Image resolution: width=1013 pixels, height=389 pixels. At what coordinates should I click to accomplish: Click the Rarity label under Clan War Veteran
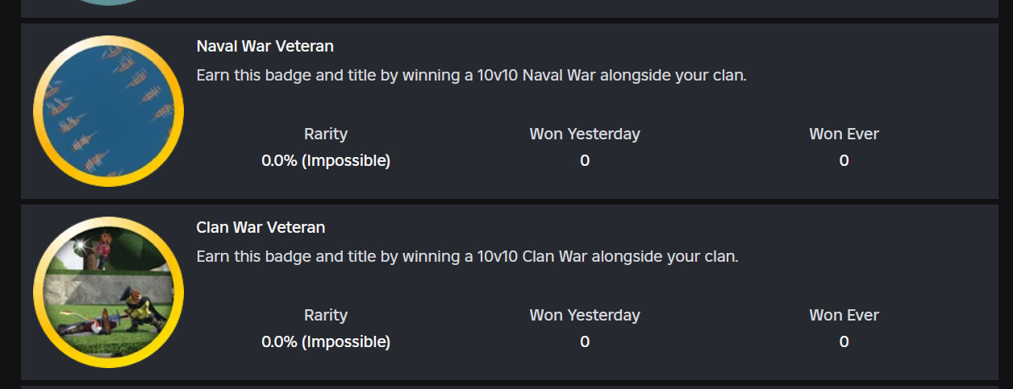326,315
